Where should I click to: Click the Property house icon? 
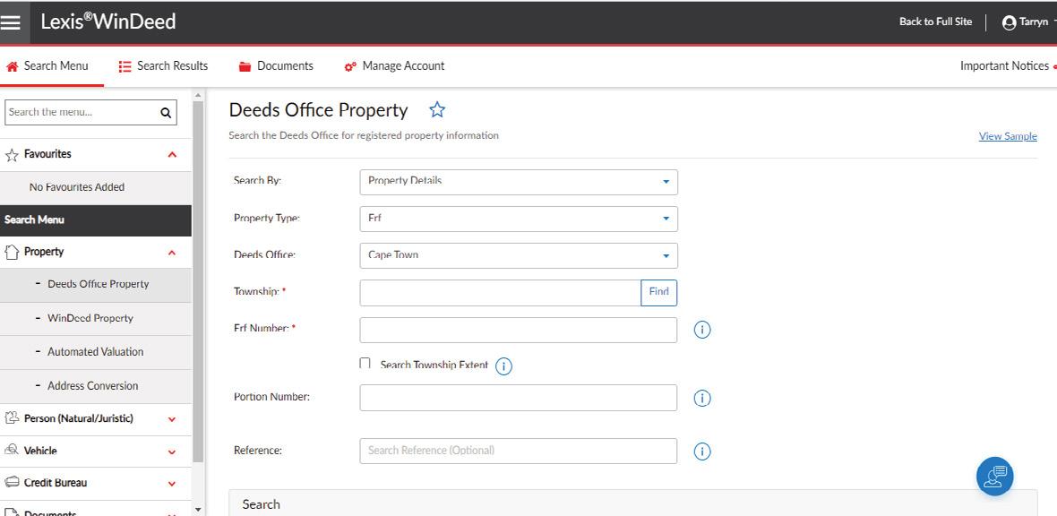[x=12, y=253]
